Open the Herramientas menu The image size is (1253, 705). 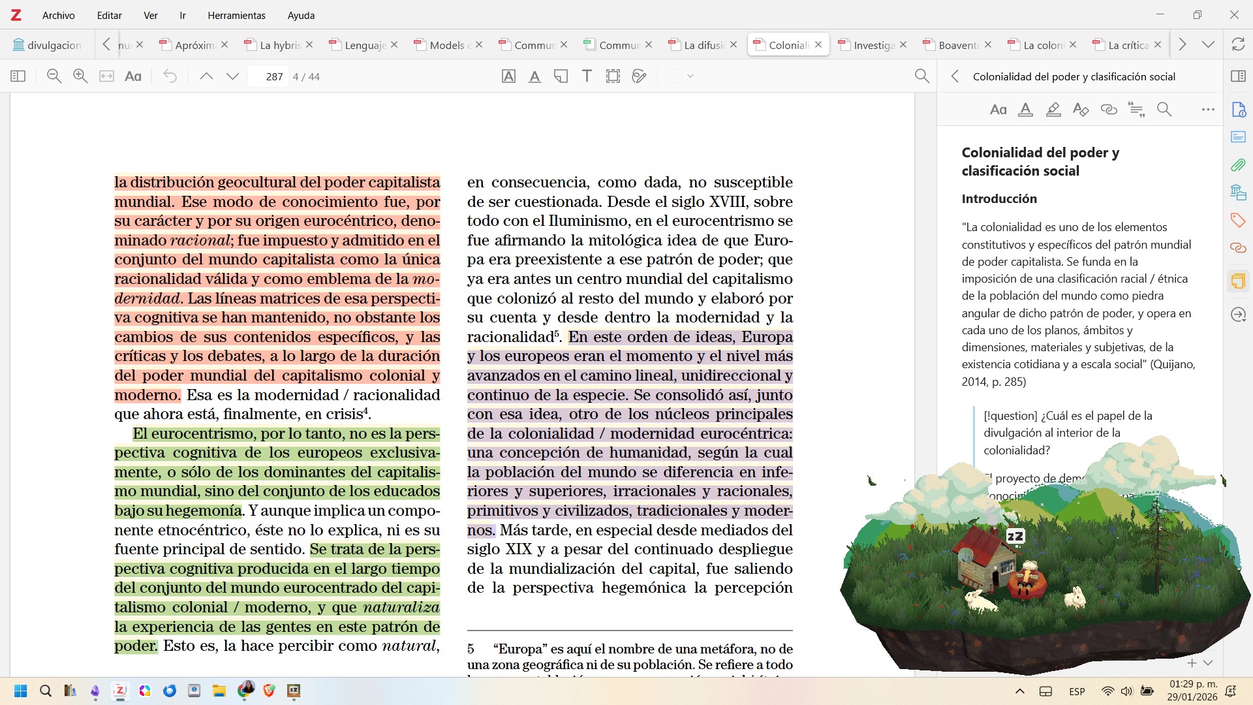coord(236,15)
